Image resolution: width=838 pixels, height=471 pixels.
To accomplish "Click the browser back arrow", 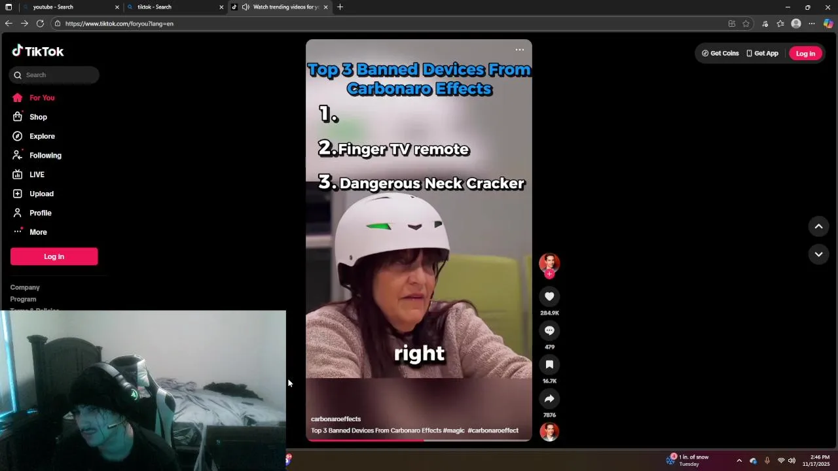I will pos(9,24).
